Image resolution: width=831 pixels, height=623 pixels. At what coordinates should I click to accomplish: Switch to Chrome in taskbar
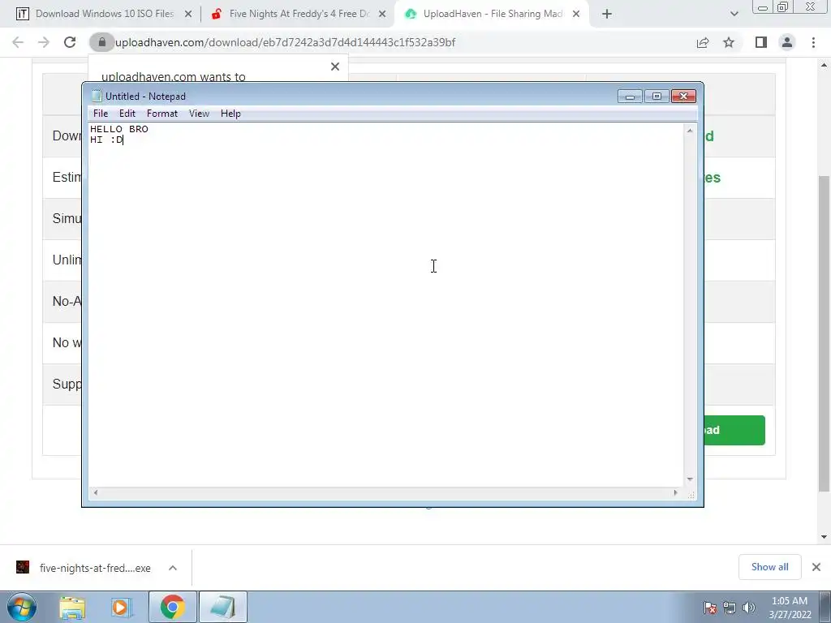point(173,607)
